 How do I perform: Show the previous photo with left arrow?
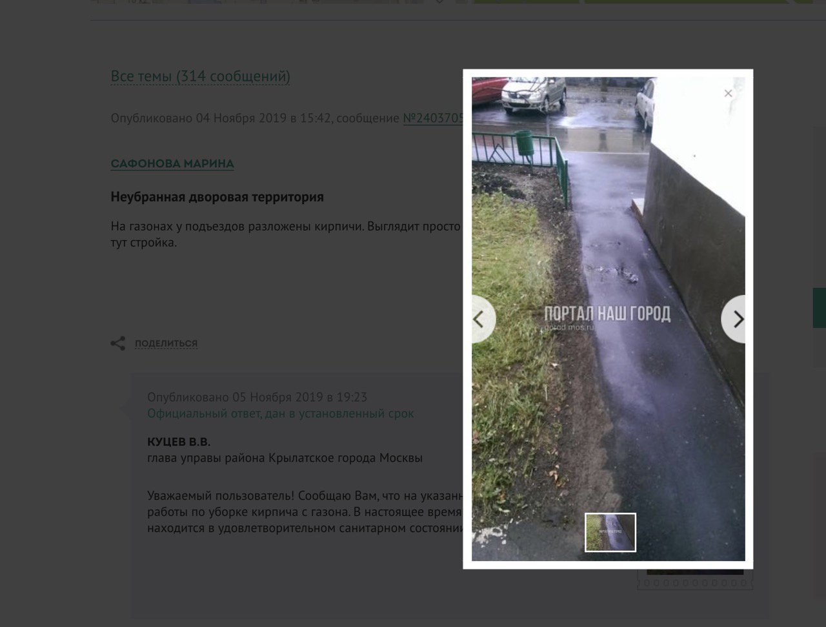click(x=483, y=319)
